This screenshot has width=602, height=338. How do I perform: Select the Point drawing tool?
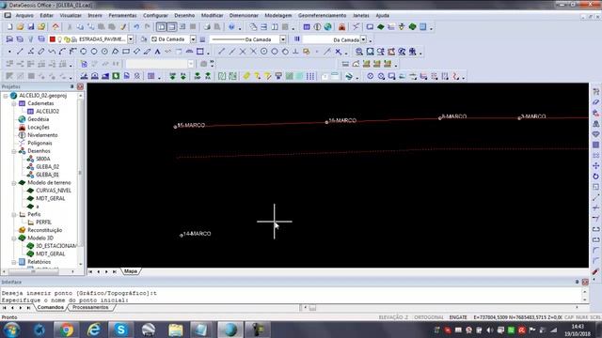[x=9, y=52]
